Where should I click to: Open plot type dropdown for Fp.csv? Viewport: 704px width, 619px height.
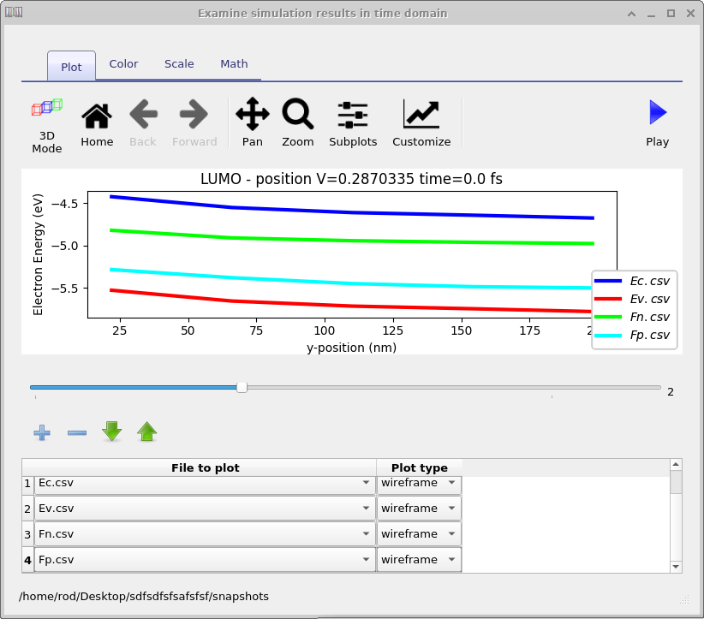(418, 560)
